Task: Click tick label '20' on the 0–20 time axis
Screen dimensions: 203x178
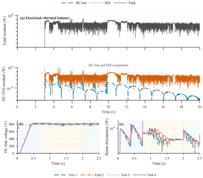Action: point(200,107)
